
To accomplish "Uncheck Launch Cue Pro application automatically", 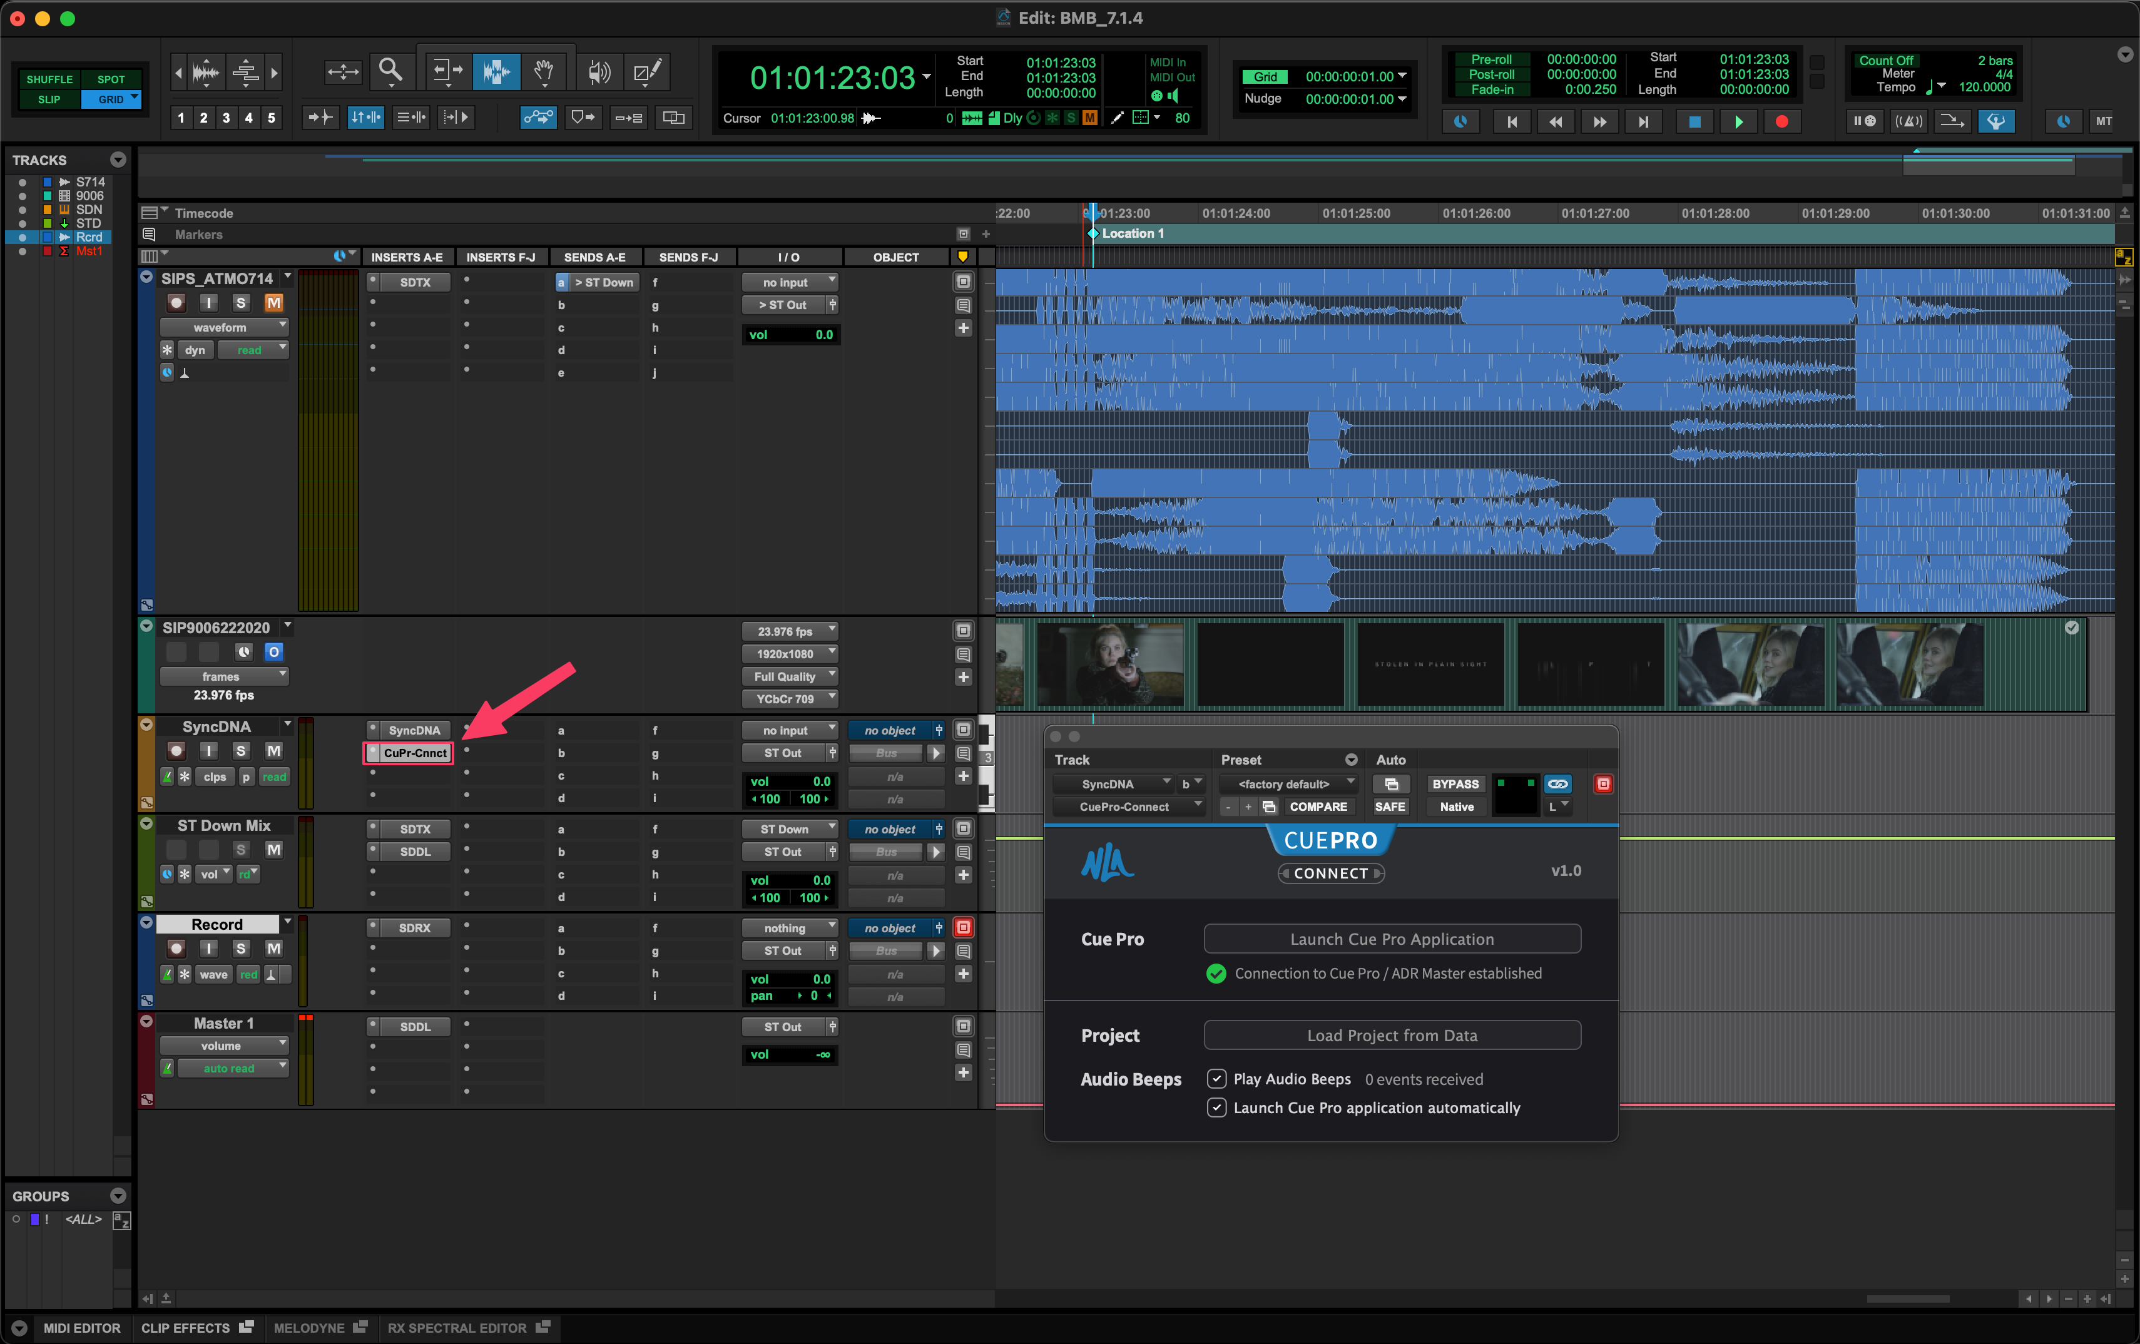I will click(x=1216, y=1107).
